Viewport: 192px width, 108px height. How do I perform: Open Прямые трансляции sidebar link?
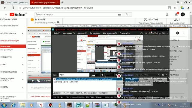click(x=10, y=41)
